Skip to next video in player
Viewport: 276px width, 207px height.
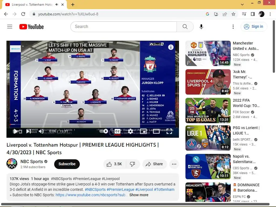28,131
